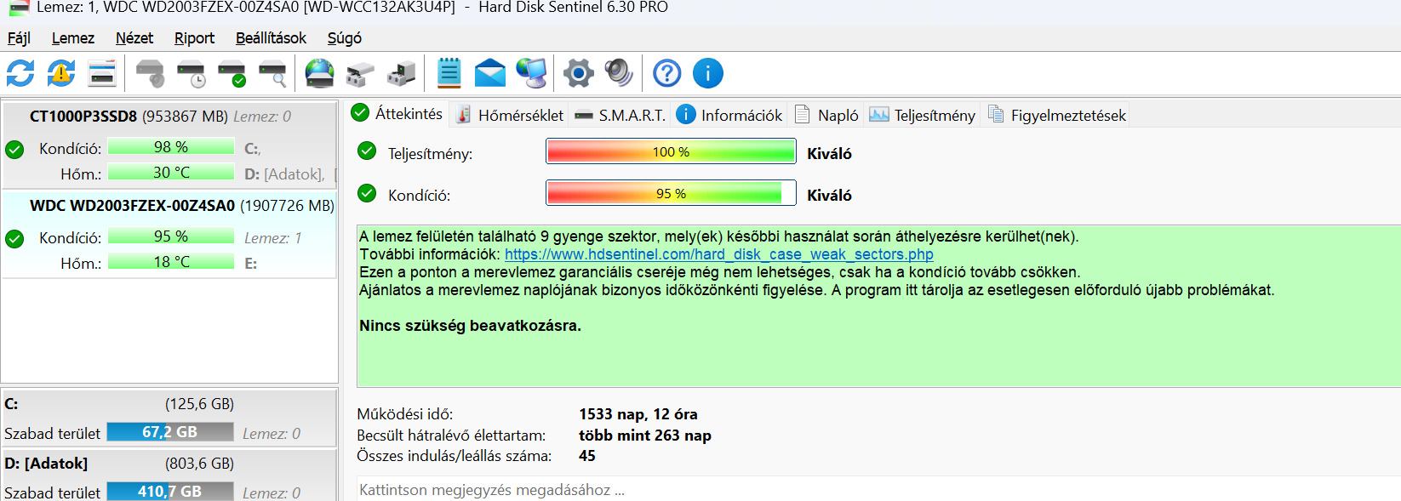Click the 67,2 GB free space bar
This screenshot has width=1401, height=501.
pyautogui.click(x=170, y=432)
